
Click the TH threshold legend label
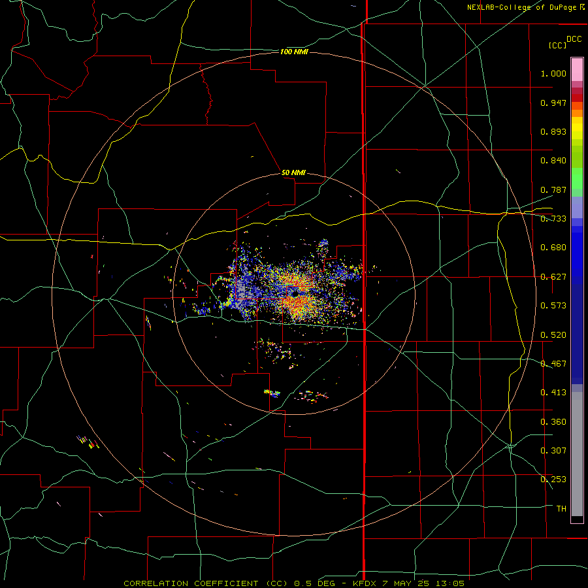coord(561,509)
